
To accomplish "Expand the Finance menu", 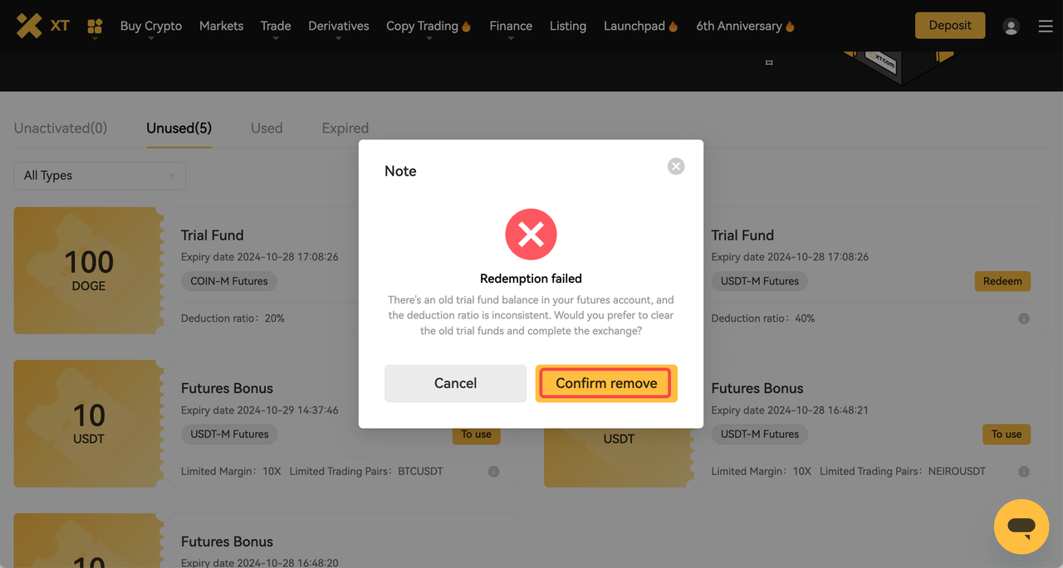I will point(511,26).
